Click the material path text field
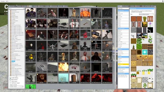This screenshot has height=92, width=164. coord(146,14)
